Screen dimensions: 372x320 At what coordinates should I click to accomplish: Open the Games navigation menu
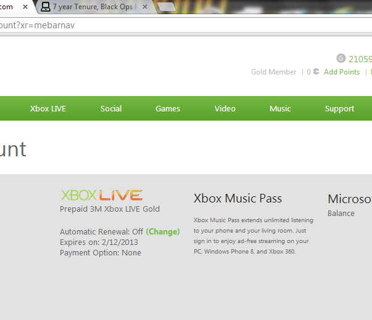pyautogui.click(x=168, y=109)
